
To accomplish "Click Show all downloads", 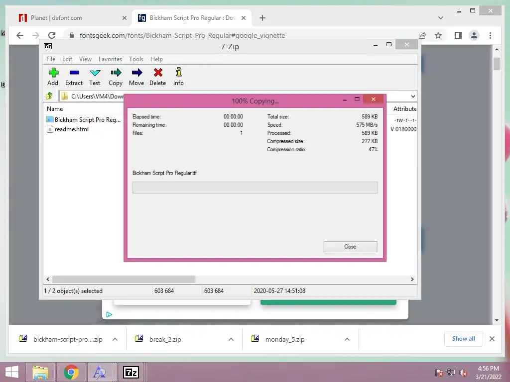I will pyautogui.click(x=464, y=339).
